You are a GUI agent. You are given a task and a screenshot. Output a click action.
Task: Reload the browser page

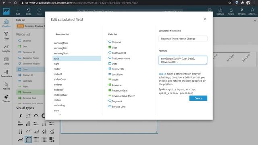15,3
